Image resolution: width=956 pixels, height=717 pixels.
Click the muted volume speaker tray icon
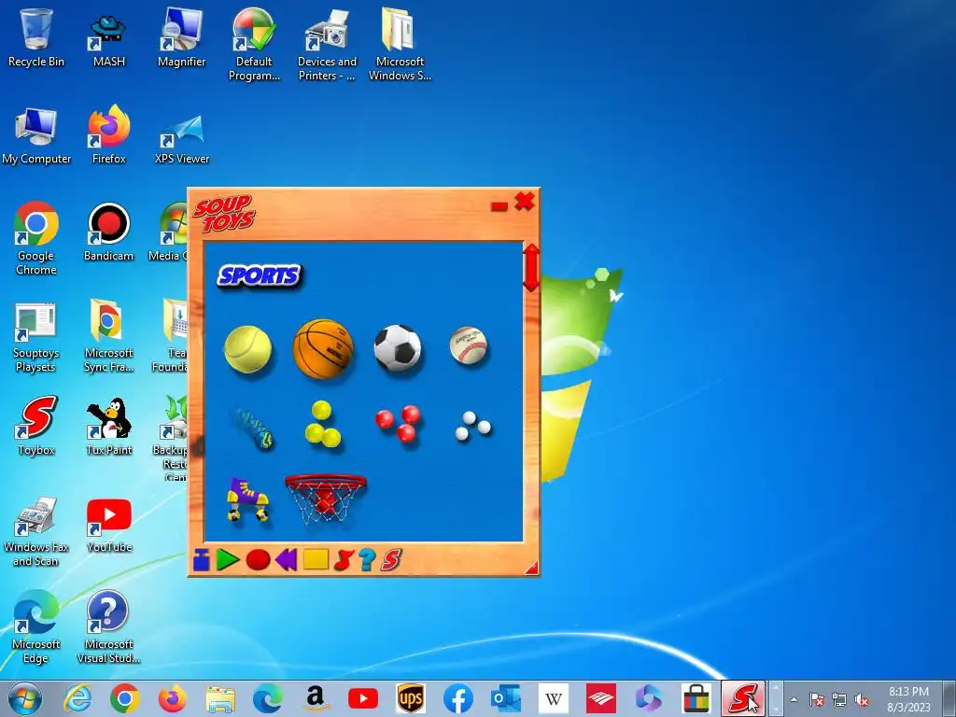point(862,699)
